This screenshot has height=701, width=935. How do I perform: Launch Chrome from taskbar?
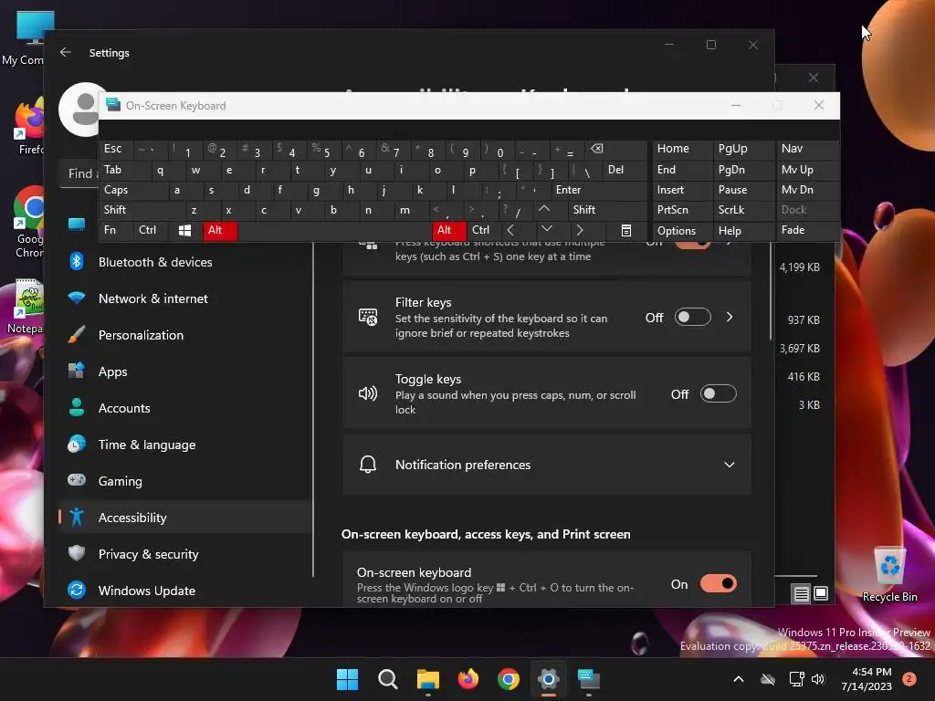tap(508, 679)
